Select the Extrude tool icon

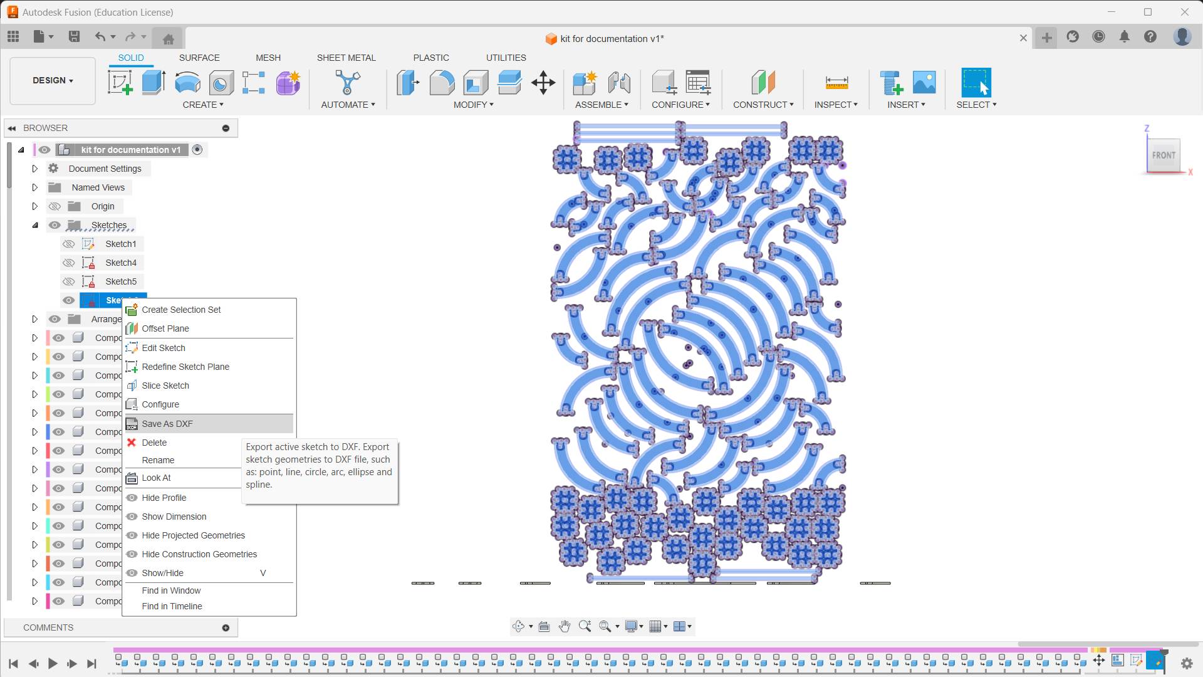[154, 82]
